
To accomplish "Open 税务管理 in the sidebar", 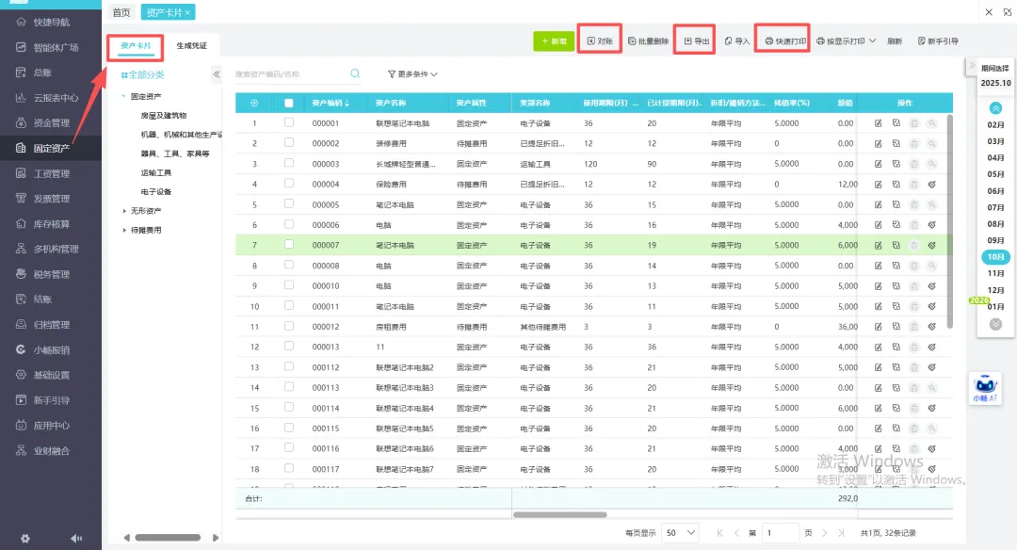I will [x=51, y=274].
